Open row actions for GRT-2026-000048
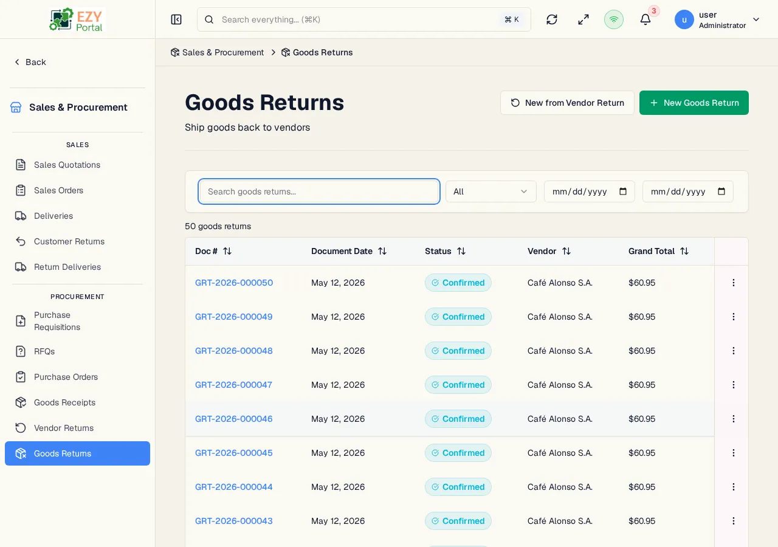This screenshot has width=778, height=547. 734,351
